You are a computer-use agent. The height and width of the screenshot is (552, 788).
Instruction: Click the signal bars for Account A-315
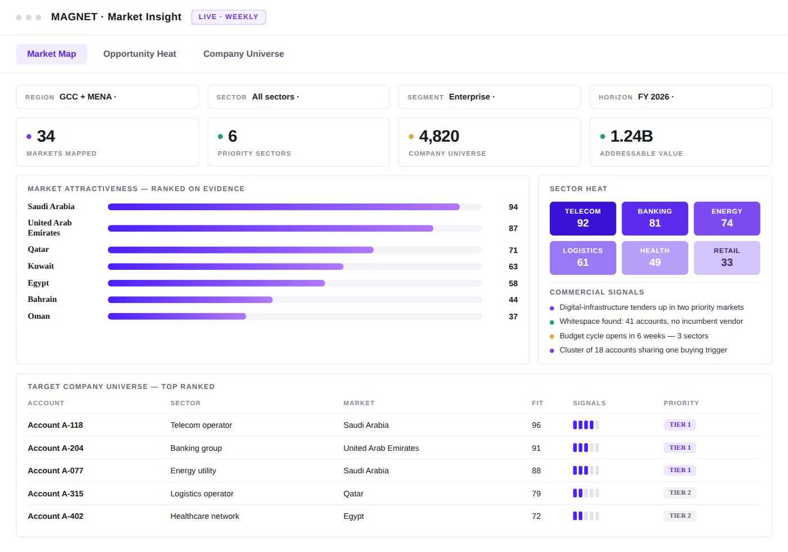pos(586,493)
